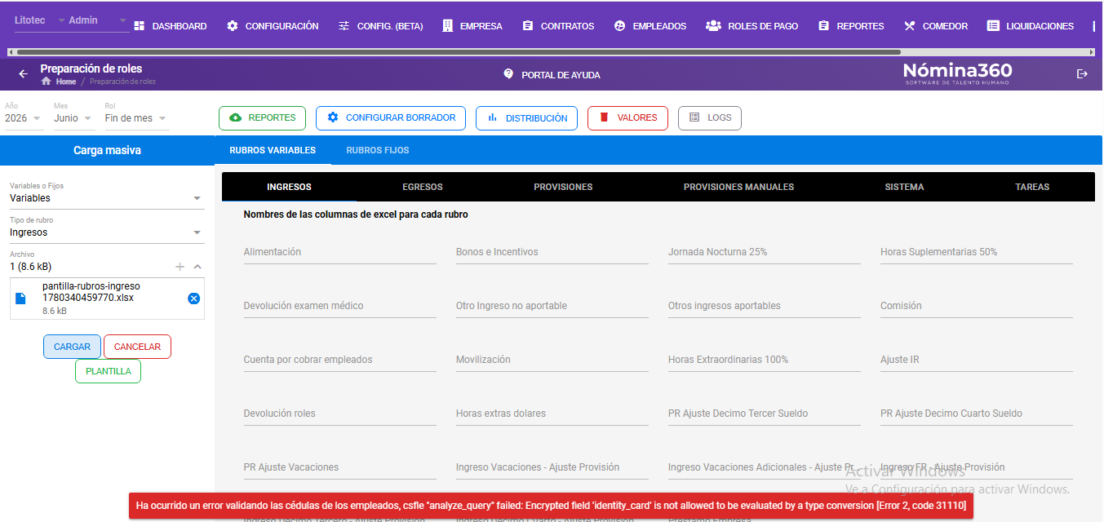Screen dimensions: 1104x522
Task: Click the Movilización field
Action: (552, 360)
